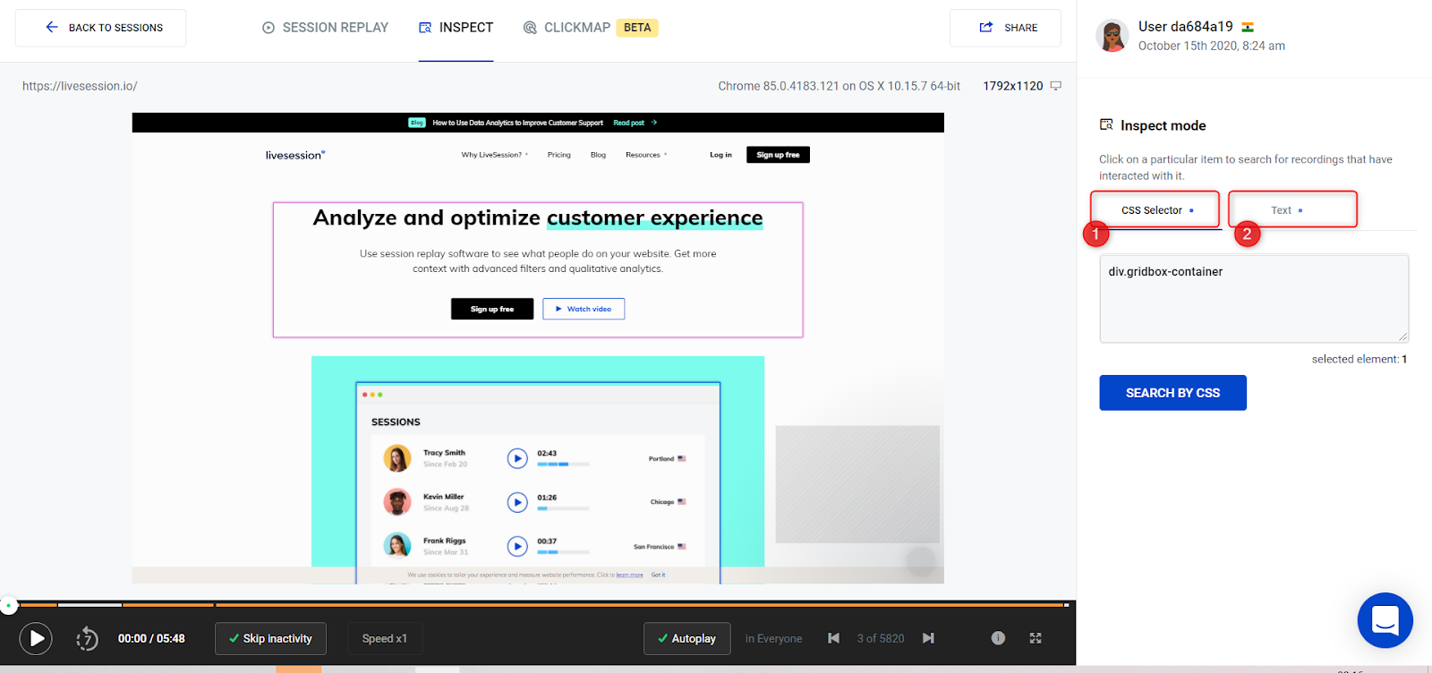Click Sign up free in the site header

point(778,155)
